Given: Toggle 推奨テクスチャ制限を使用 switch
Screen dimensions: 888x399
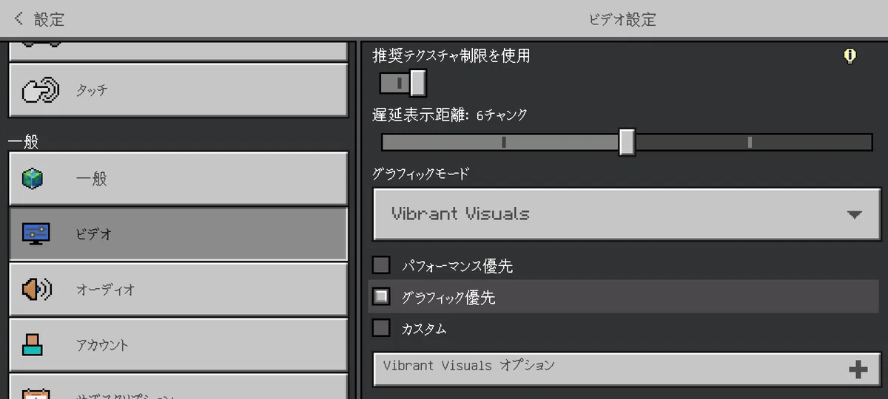Looking at the screenshot, I should pyautogui.click(x=403, y=83).
